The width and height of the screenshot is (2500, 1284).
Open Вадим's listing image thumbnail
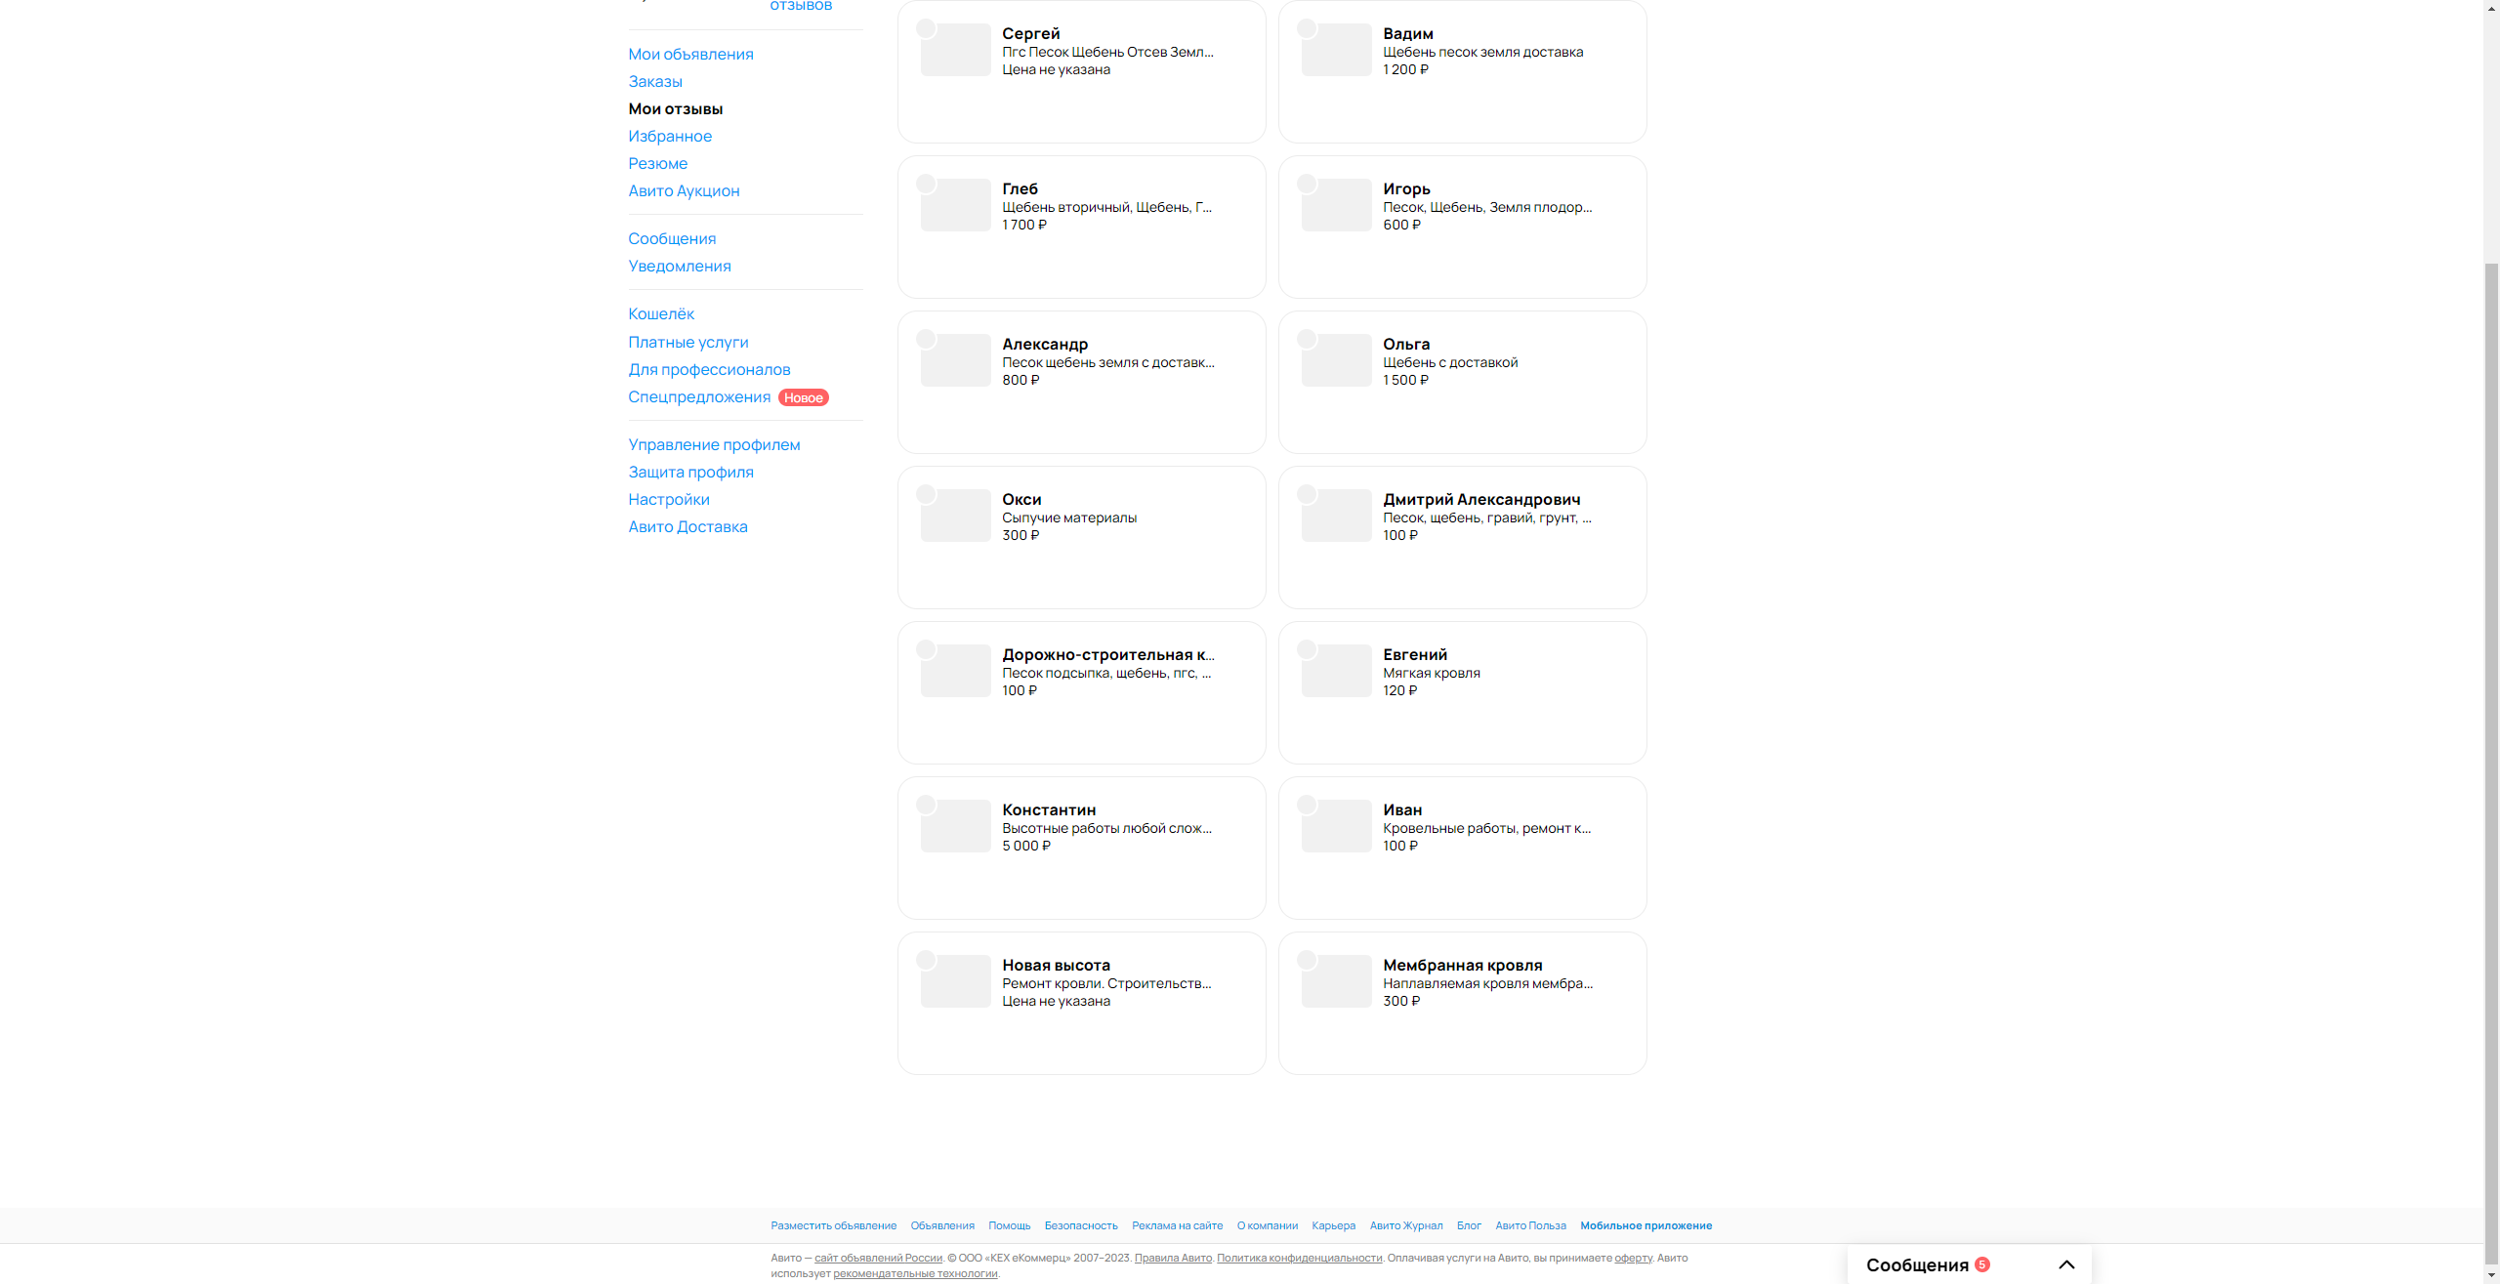(1336, 50)
